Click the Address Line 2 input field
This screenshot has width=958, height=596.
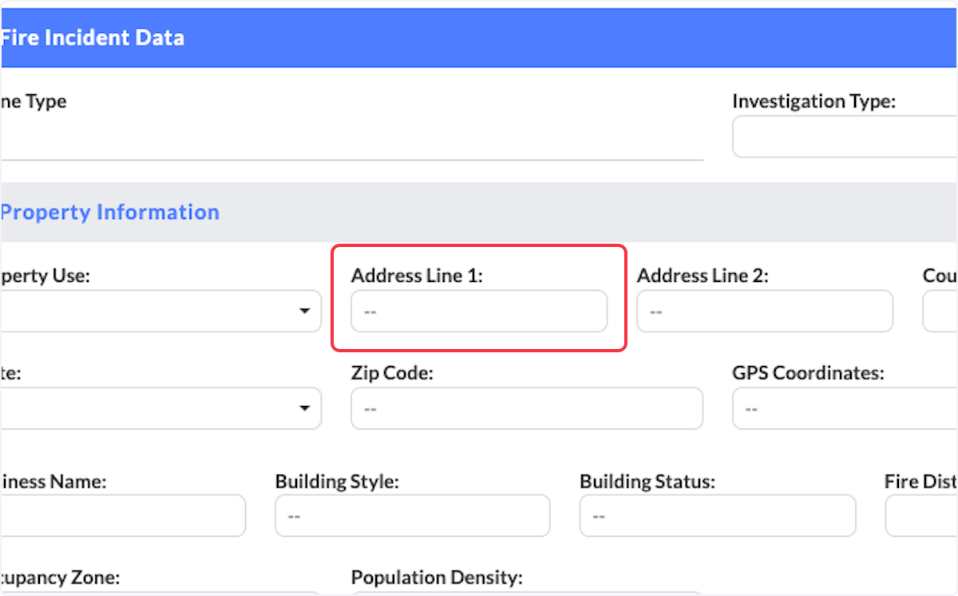coord(765,311)
